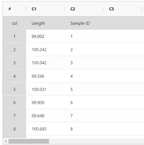
Task: Click the cell containing 100.031
Action: (x=45, y=89)
